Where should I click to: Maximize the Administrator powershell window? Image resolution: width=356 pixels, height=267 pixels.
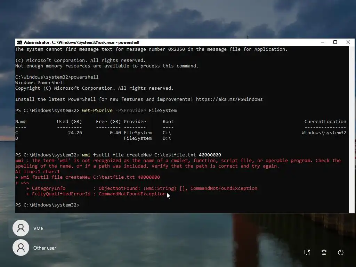335,42
